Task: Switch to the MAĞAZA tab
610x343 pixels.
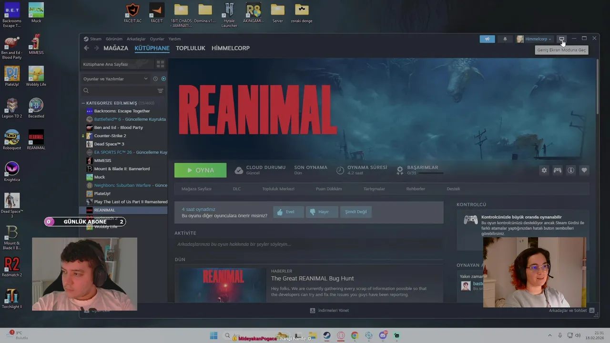Action: [116, 48]
